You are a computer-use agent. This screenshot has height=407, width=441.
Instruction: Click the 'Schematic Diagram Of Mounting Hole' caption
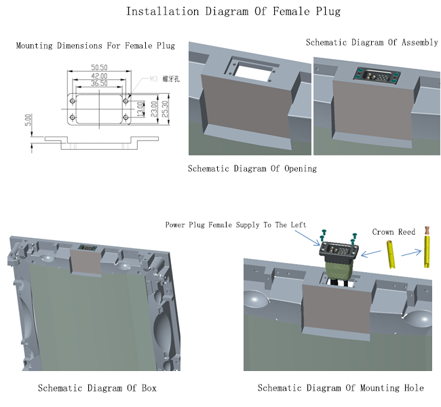[x=341, y=388]
